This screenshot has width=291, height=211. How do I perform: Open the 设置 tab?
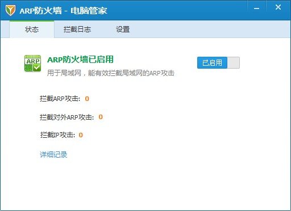[123, 29]
